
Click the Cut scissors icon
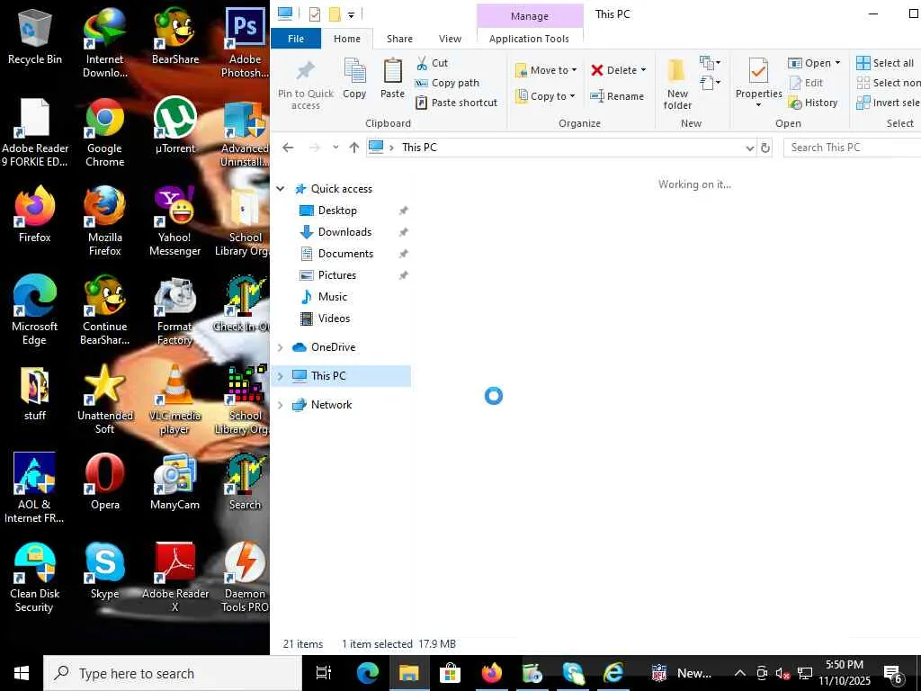(422, 63)
